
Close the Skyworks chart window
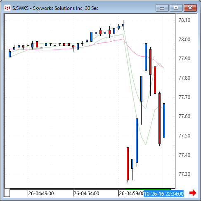[190, 8]
